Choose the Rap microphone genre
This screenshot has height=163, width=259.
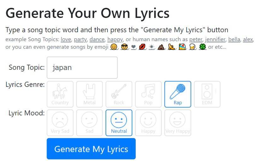[178, 94]
